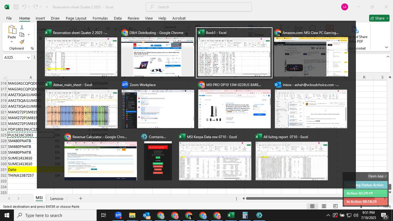The width and height of the screenshot is (393, 221).
Task: Select the MSI sheet tab
Action: click(39, 198)
